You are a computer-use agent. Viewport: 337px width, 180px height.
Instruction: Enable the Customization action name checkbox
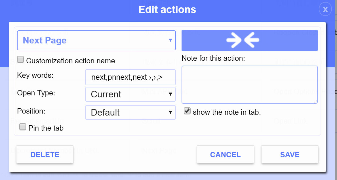point(20,59)
